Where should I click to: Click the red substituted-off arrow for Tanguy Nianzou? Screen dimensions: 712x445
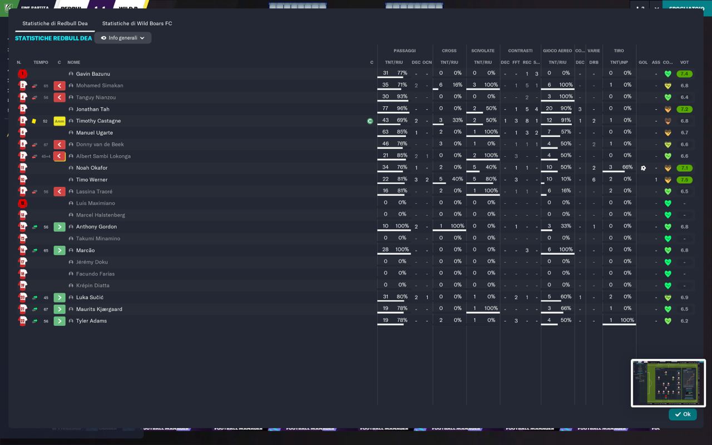(59, 97)
